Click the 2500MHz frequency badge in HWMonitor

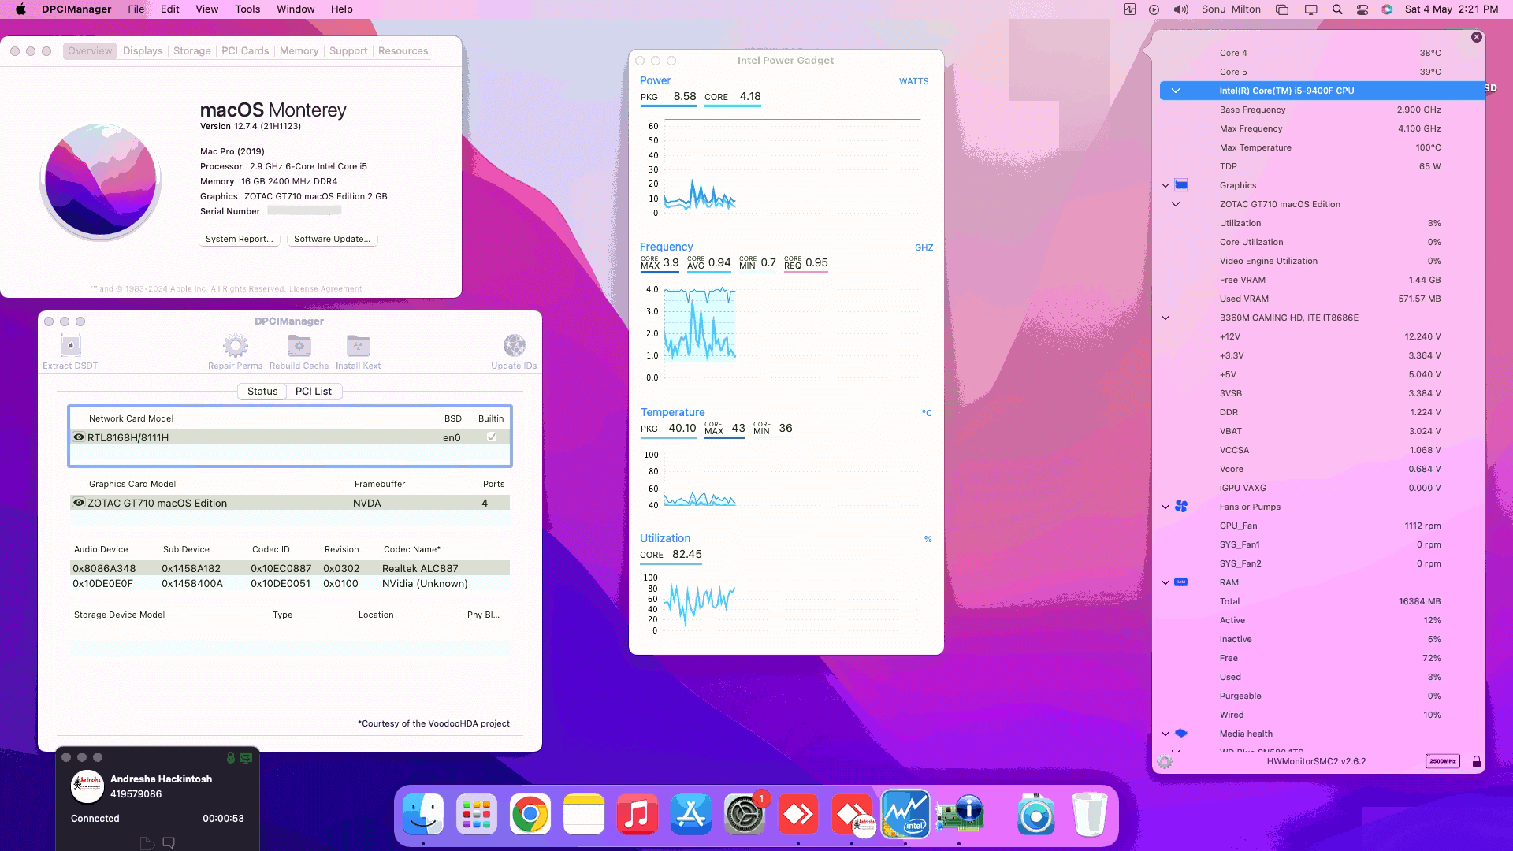coord(1442,761)
